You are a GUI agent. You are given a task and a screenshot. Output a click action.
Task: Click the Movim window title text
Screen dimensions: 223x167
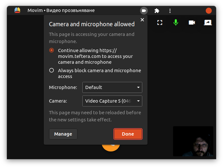[61, 10]
